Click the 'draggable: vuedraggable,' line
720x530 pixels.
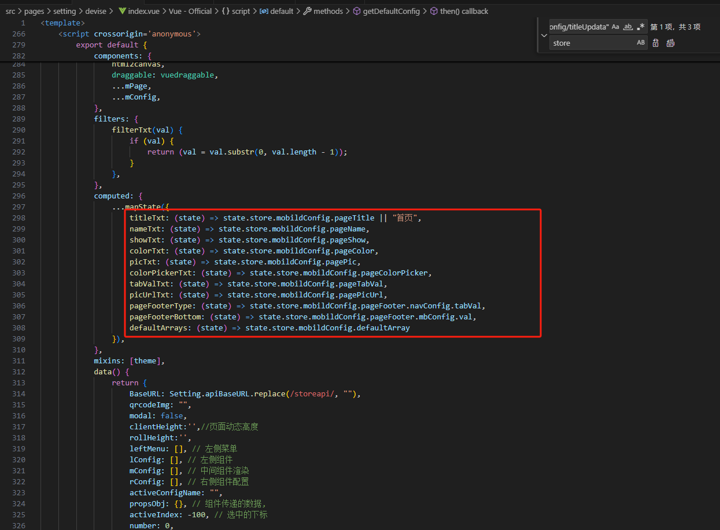[165, 75]
